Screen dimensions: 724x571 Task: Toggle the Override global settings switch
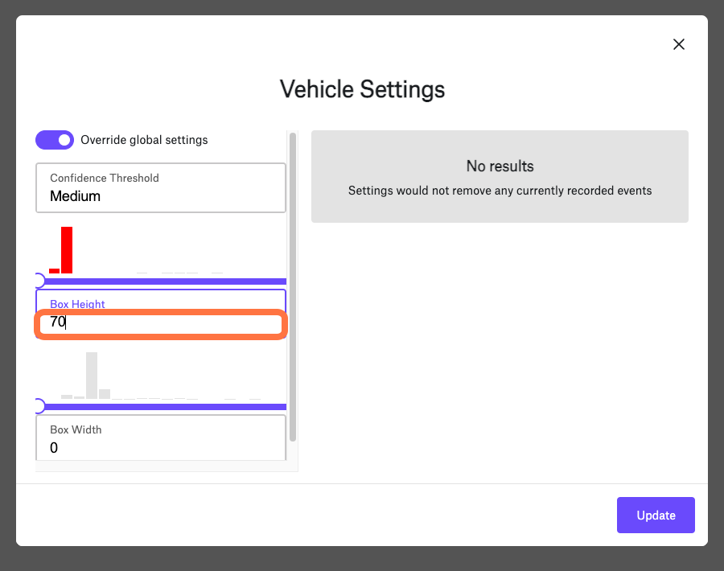[x=55, y=140]
